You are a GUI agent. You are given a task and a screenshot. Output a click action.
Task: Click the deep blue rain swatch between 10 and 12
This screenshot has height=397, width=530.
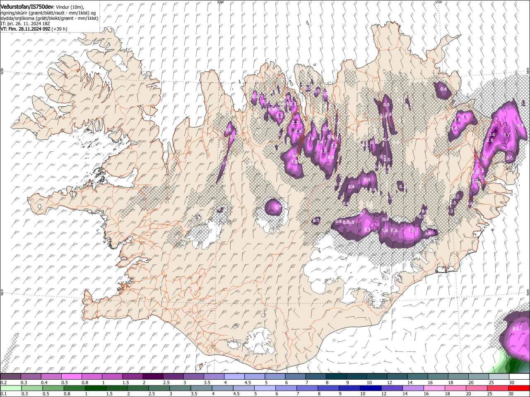click(370, 388)
